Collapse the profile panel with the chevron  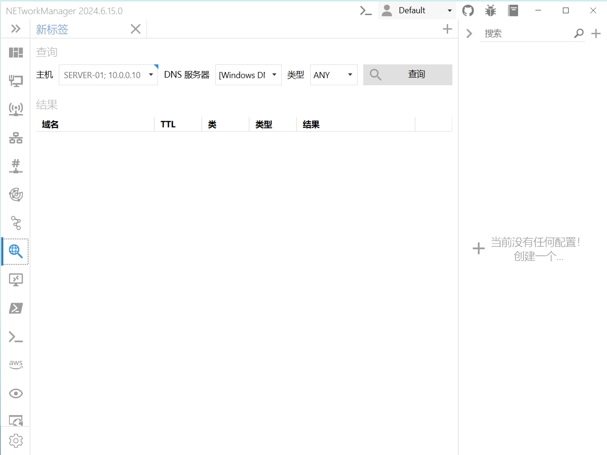point(469,33)
